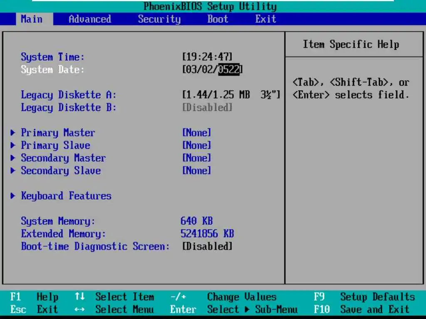The image size is (426, 319).
Task: Click the 5241856 KB value
Action: 207,233
